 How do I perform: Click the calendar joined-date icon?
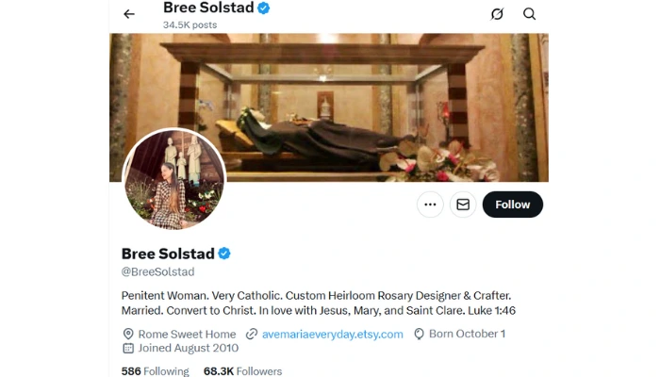pyautogui.click(x=128, y=348)
